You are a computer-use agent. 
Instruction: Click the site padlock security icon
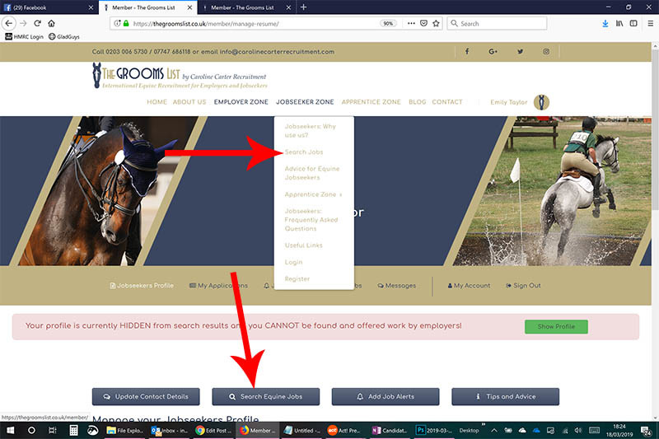(126, 24)
